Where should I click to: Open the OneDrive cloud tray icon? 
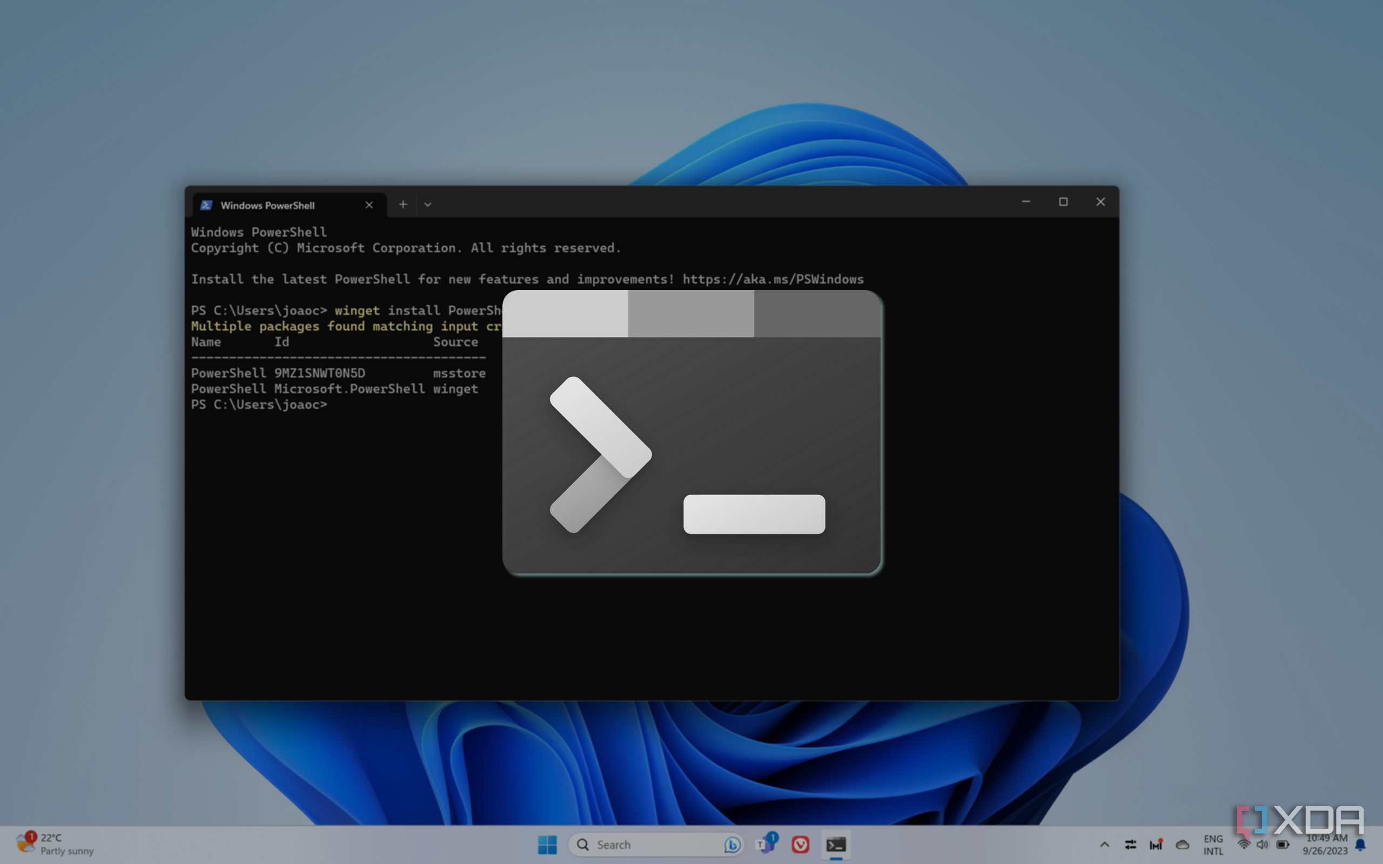tap(1183, 845)
